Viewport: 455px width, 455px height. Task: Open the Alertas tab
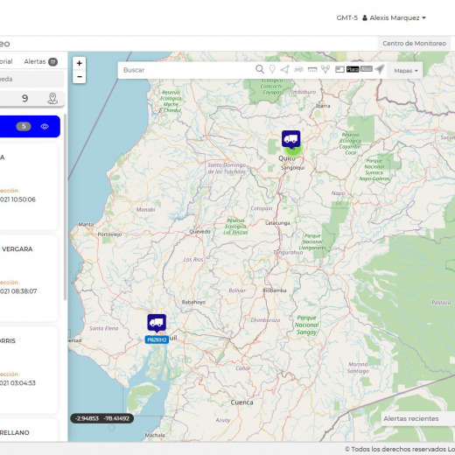35,61
